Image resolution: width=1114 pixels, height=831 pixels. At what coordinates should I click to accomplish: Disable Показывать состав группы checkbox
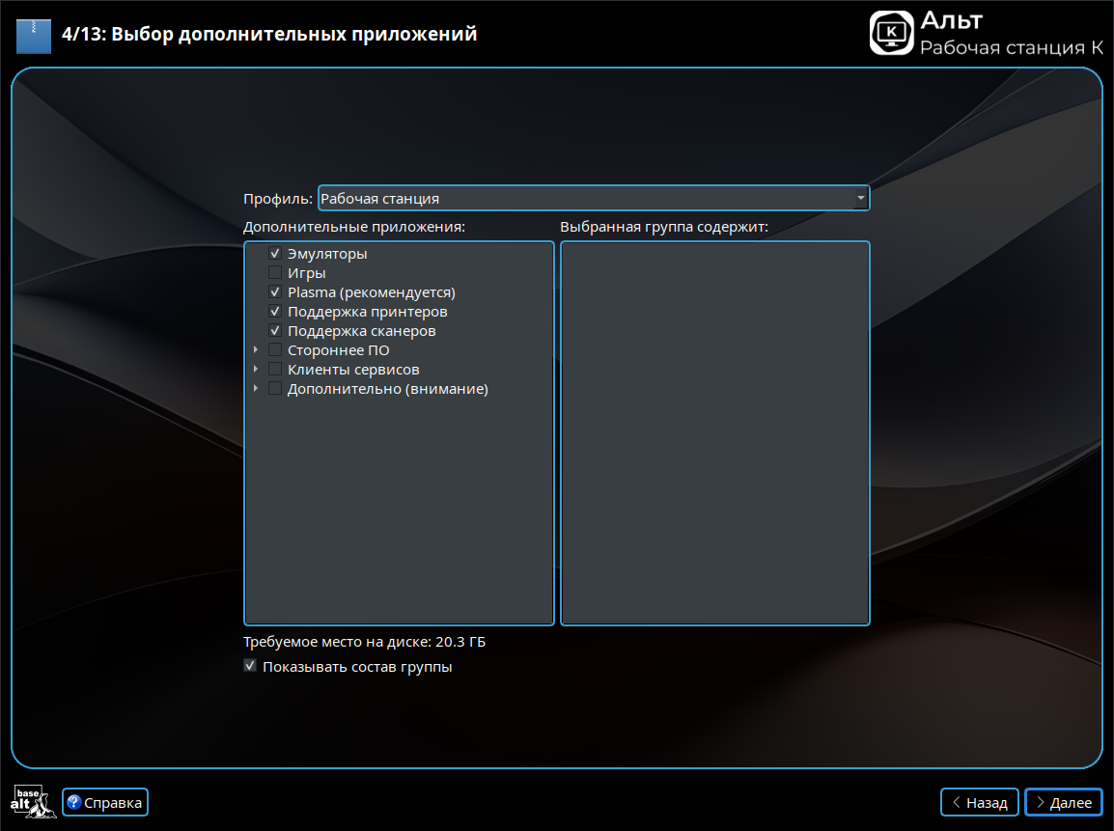pyautogui.click(x=251, y=666)
